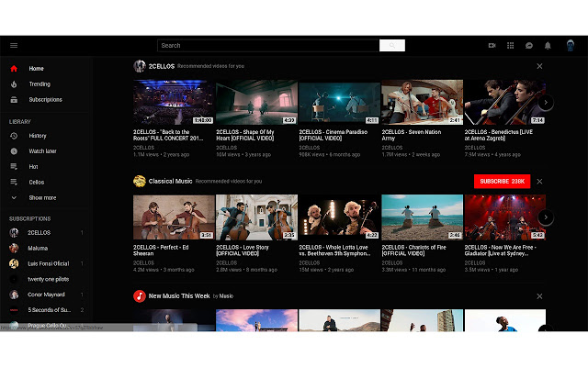Play Chariots of Fire thumbnail
Viewport: 588px width, 367px height.
(423, 217)
